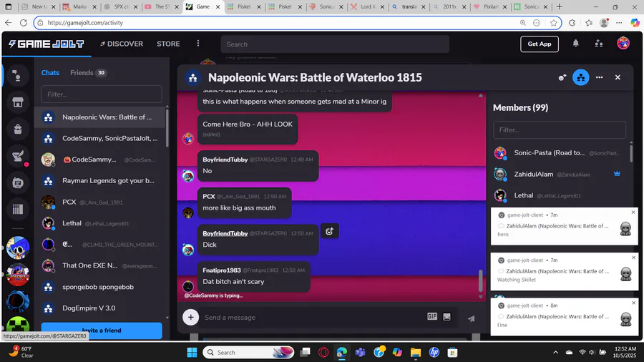Bookmark page with browser favorites star
Screen dimensions: 644x362
(553, 23)
